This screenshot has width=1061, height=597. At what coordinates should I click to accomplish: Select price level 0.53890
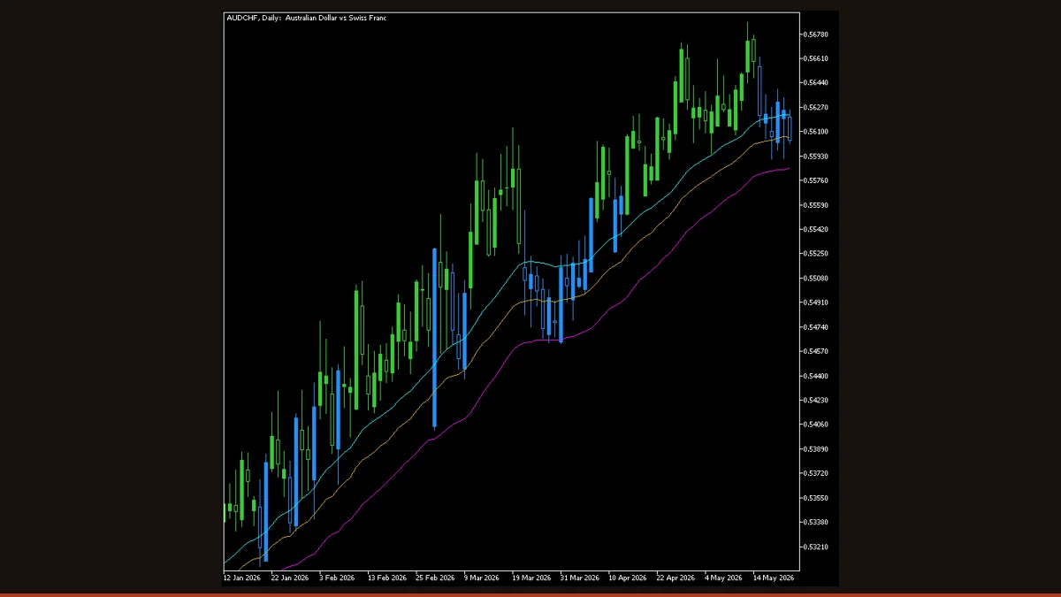(816, 449)
